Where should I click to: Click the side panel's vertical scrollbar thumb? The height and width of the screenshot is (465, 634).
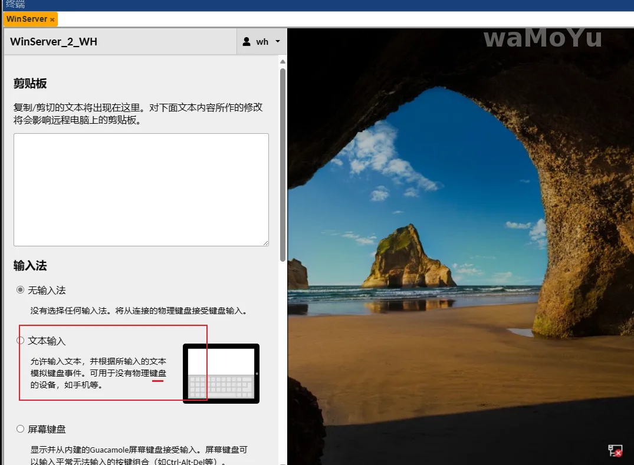coord(282,165)
